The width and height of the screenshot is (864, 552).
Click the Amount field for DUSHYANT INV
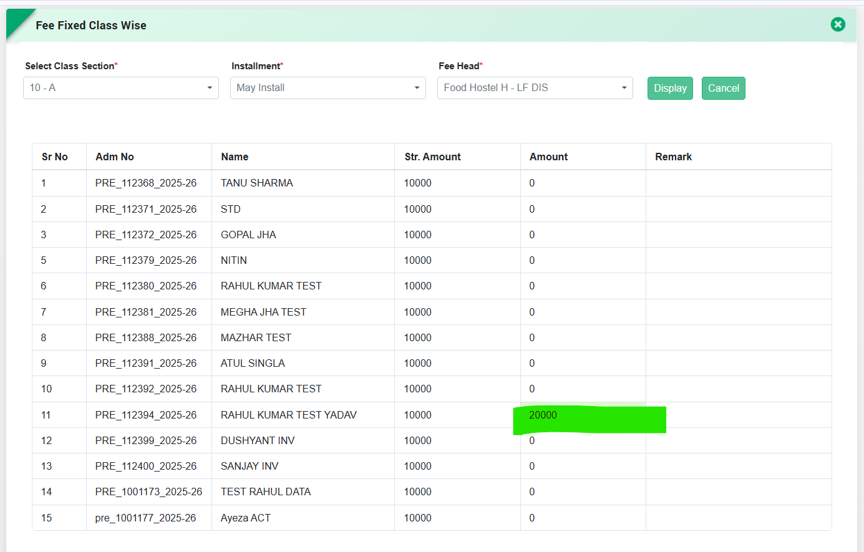(583, 442)
